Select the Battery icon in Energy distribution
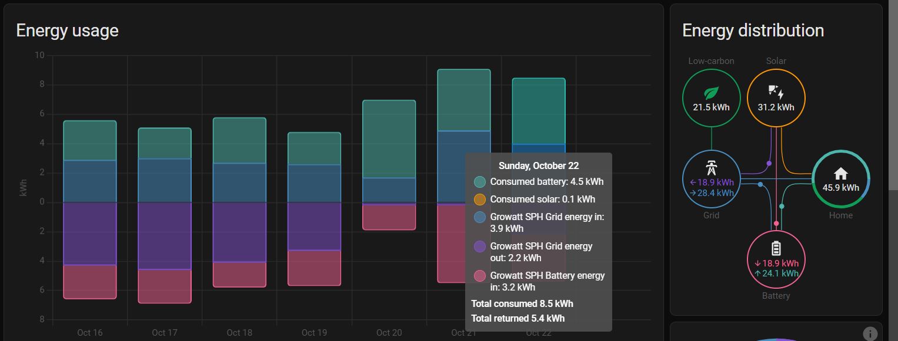Viewport: 898px width, 341px height. [x=776, y=249]
